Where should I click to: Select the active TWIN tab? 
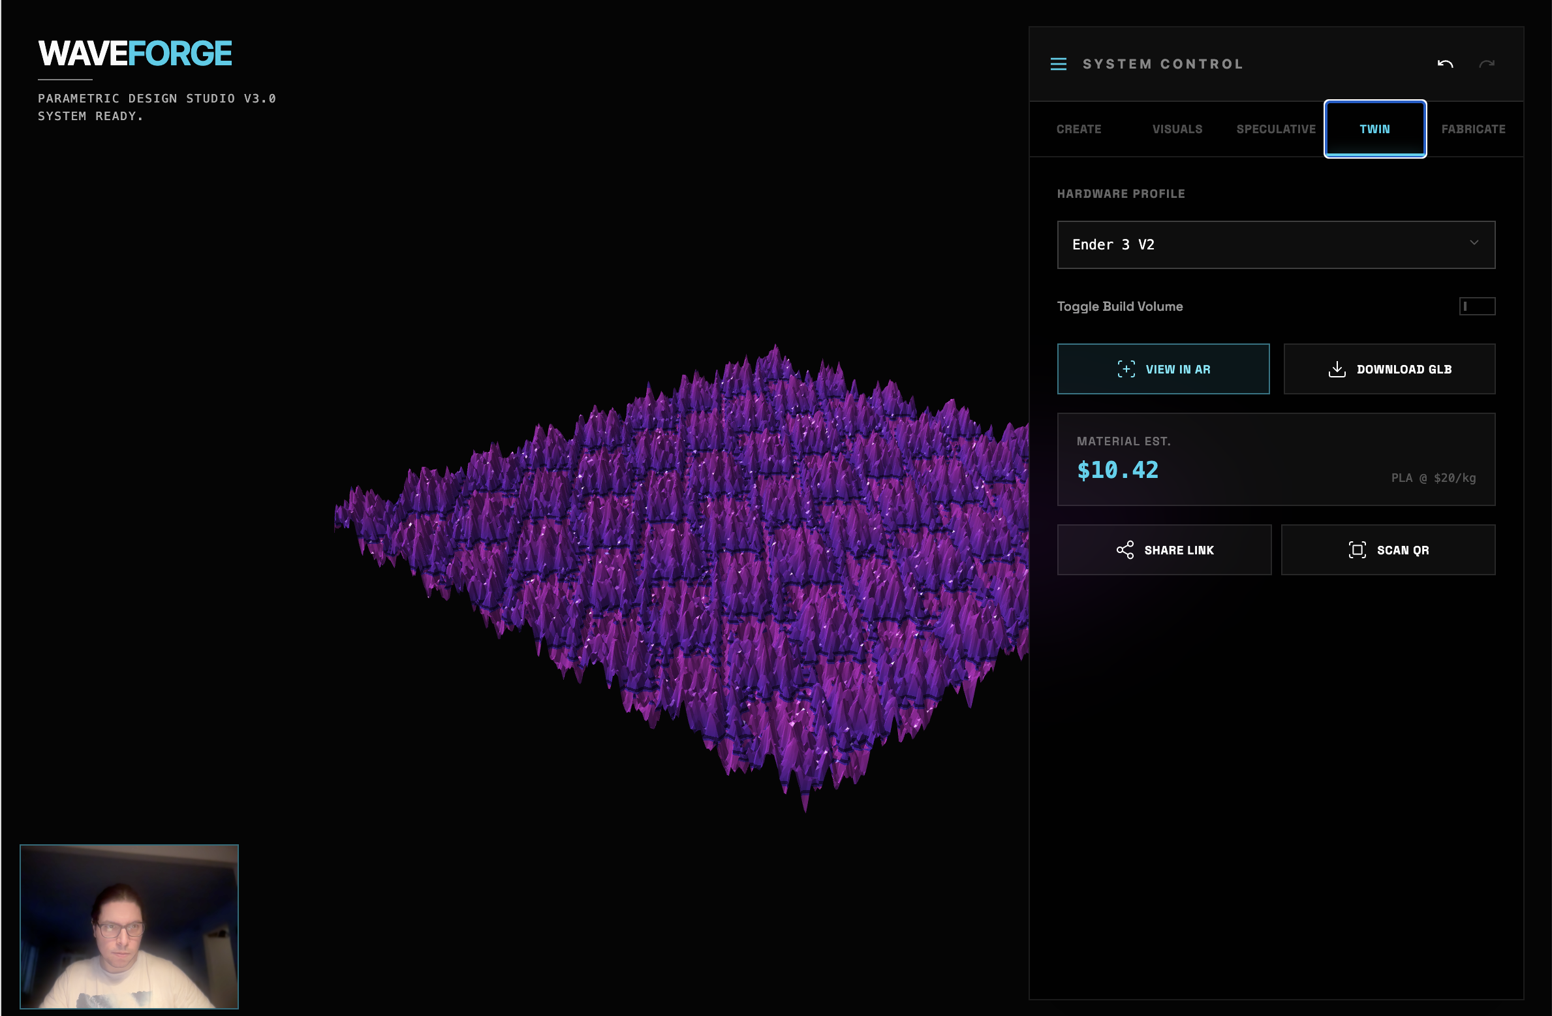coord(1374,129)
